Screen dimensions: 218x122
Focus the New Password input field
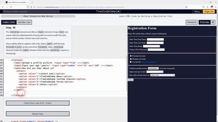pyautogui.click(x=156, y=49)
